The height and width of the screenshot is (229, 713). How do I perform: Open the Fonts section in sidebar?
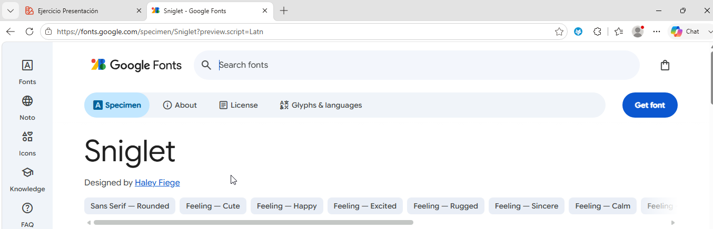coord(27,71)
